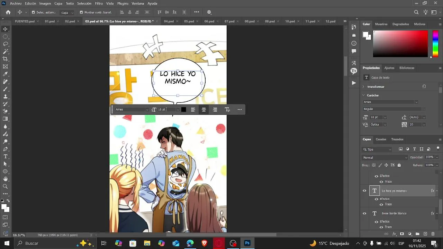Image resolution: width=443 pixels, height=249 pixels.
Task: Open the Capa auto-select dropdown
Action: [67, 12]
